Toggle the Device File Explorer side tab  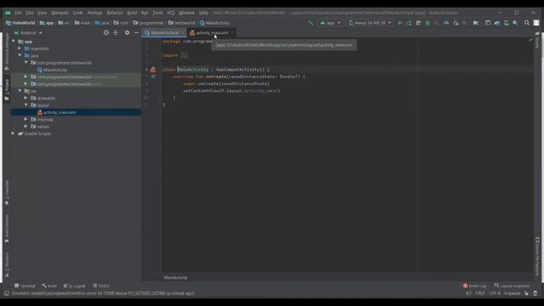537,256
